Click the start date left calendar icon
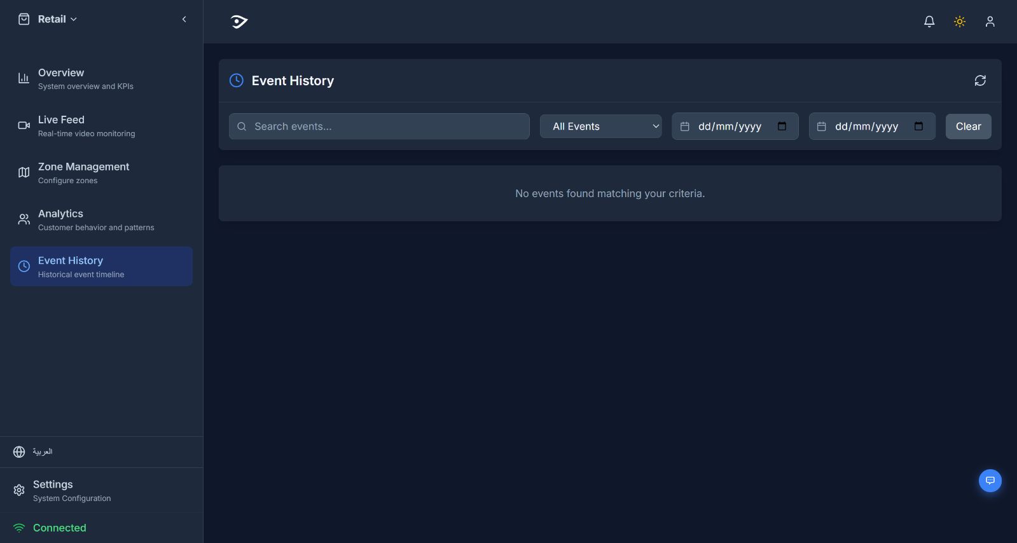Viewport: 1017px width, 543px height. click(x=685, y=127)
